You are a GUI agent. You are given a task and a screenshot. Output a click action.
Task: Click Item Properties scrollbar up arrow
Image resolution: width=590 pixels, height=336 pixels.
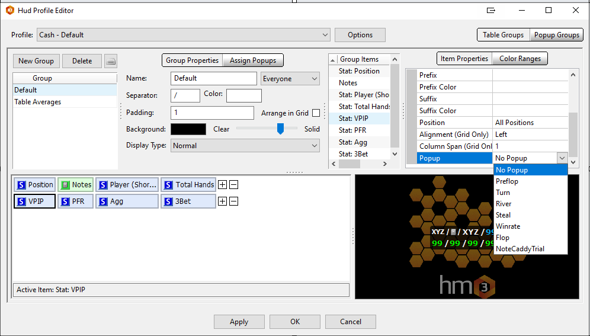pyautogui.click(x=573, y=75)
